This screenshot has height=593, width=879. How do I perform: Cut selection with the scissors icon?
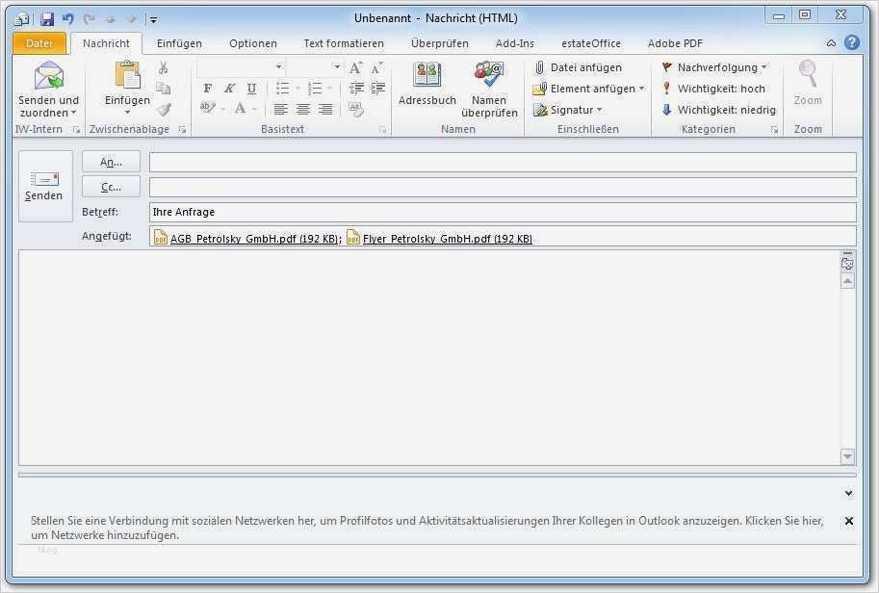163,67
